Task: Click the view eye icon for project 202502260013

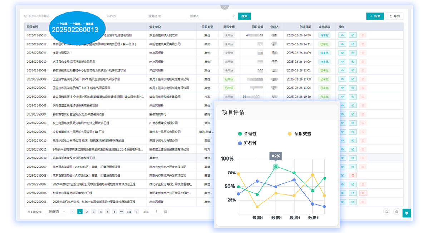Action: click(342, 35)
